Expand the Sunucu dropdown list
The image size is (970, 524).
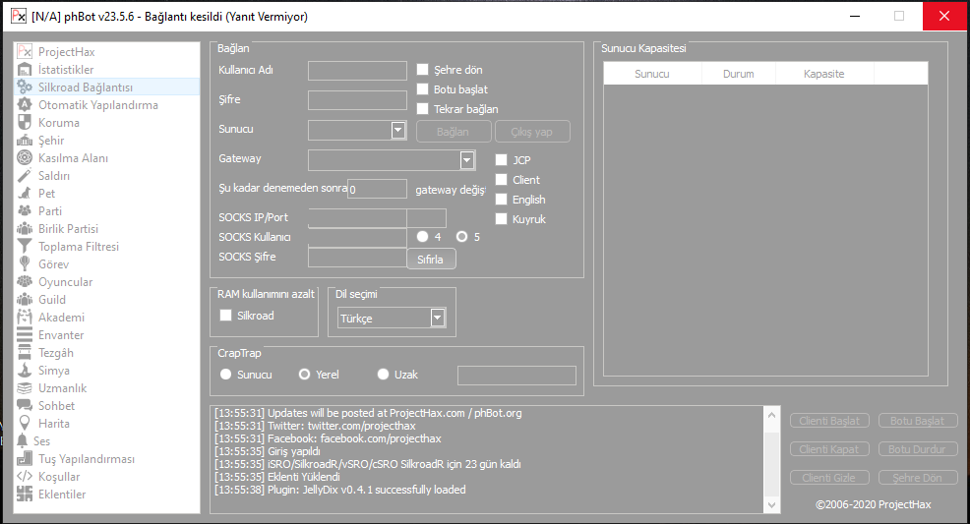[398, 130]
